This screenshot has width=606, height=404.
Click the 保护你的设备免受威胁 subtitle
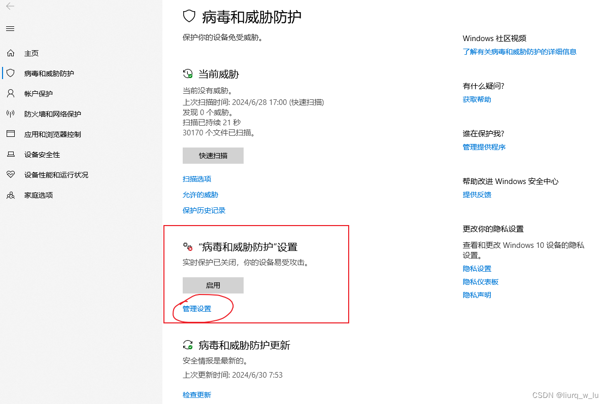224,38
